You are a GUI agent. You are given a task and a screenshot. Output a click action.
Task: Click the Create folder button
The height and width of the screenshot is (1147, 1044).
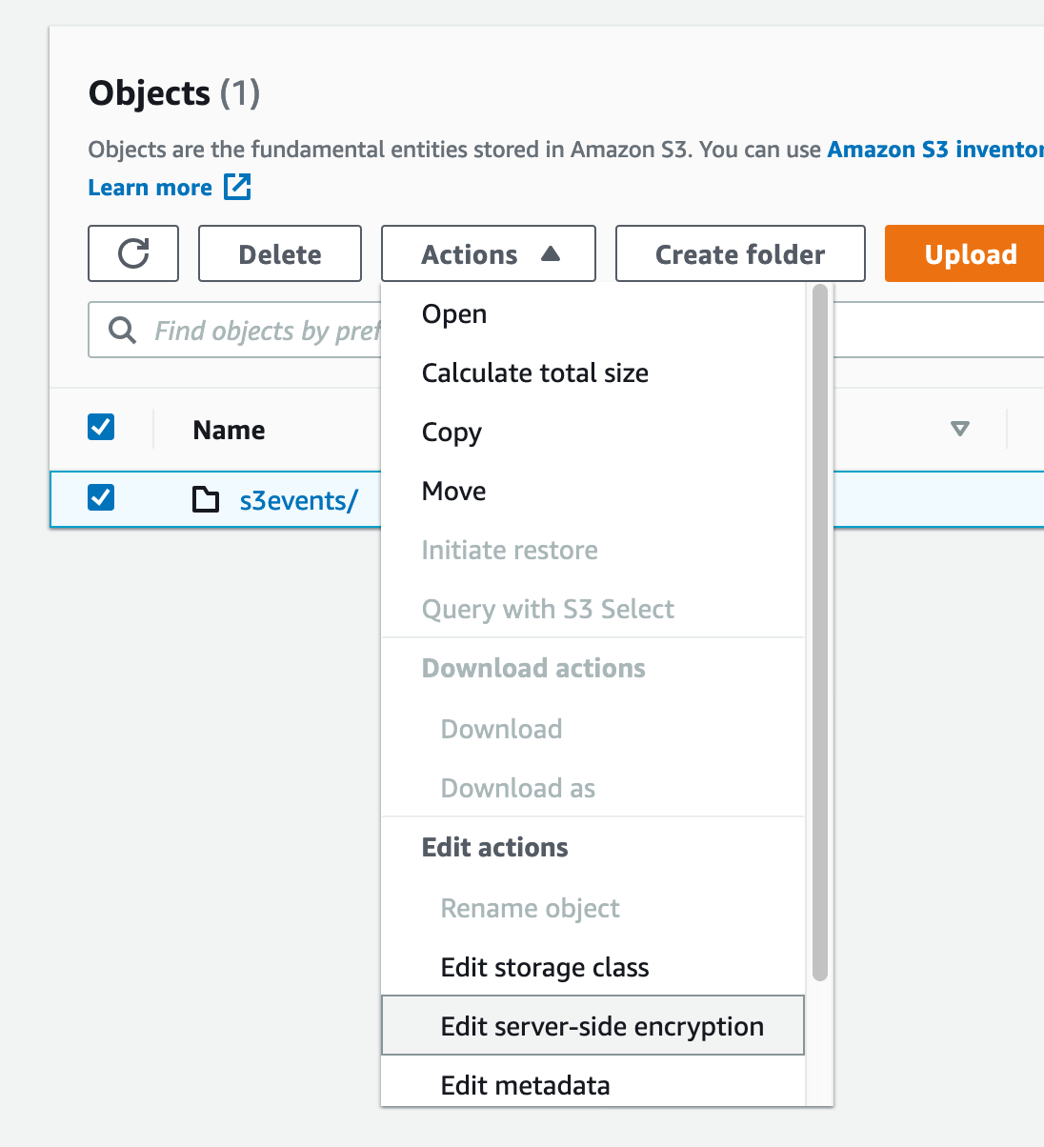point(740,253)
